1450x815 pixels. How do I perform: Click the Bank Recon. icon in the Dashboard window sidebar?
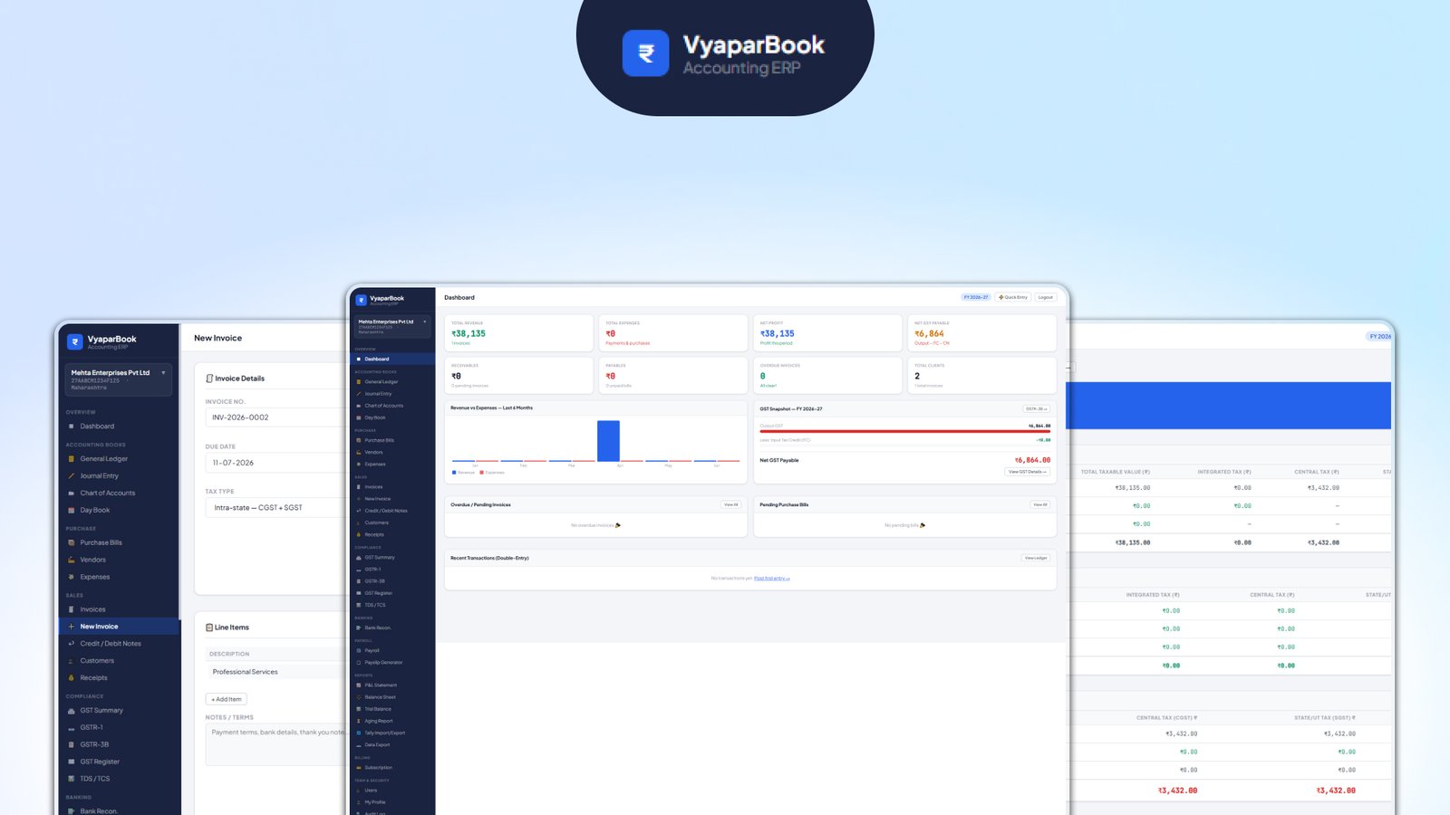point(359,628)
